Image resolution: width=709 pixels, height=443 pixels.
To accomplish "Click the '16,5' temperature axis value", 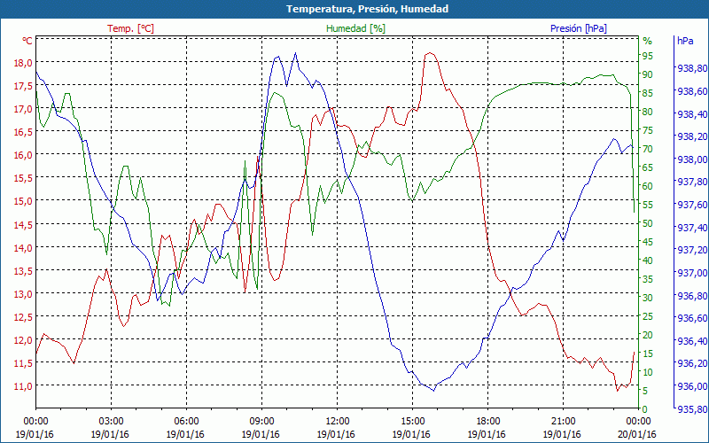I will tap(24, 132).
